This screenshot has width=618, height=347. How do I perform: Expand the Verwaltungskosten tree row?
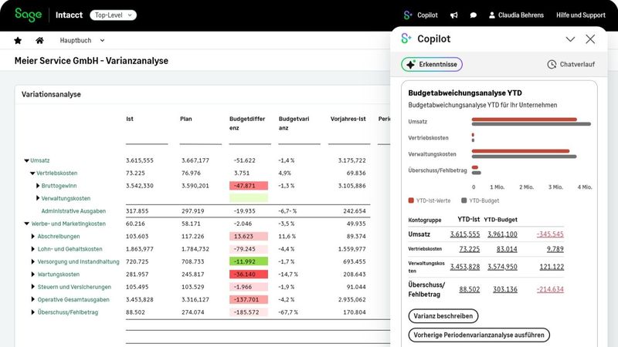38,198
